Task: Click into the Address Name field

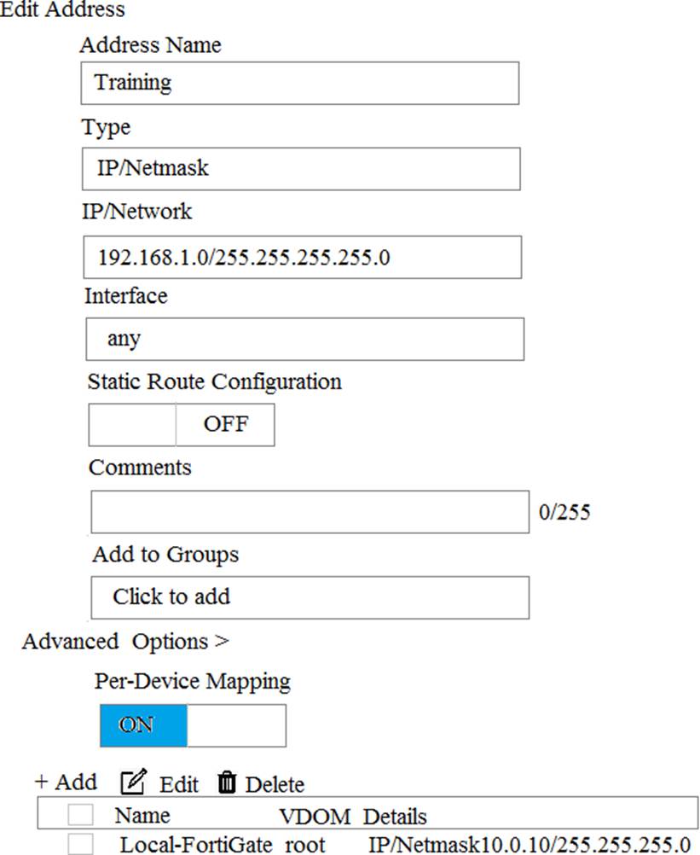Action: tap(301, 83)
